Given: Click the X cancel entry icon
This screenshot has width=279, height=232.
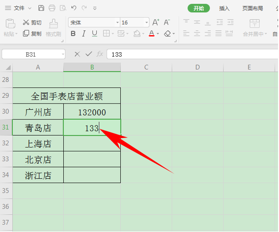Looking at the screenshot, I should click(77, 54).
